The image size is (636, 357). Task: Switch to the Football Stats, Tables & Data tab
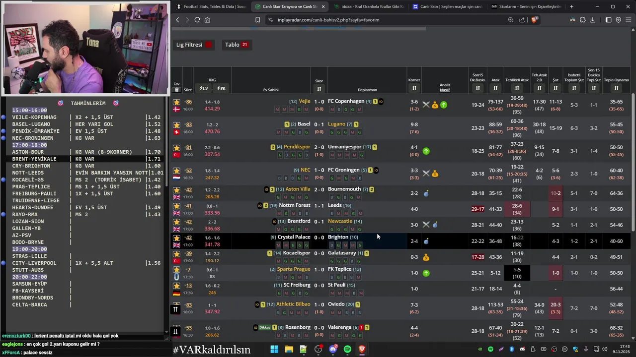211,6
